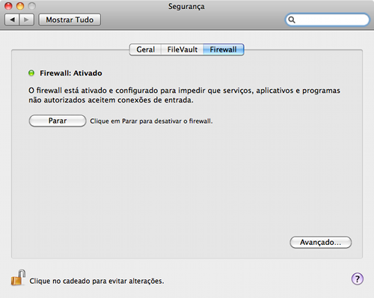374x298 pixels.
Task: Switch to the Geral tab
Action: tap(145, 49)
